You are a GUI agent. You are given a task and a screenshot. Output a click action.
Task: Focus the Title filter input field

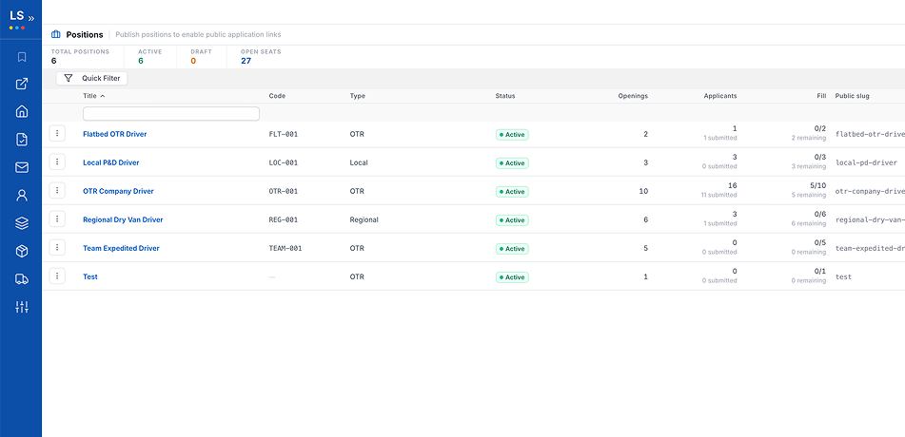(171, 114)
